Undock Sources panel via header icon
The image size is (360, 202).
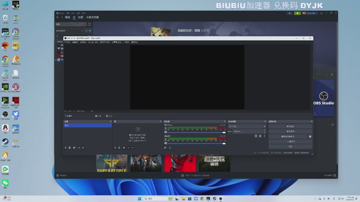click(x=161, y=121)
